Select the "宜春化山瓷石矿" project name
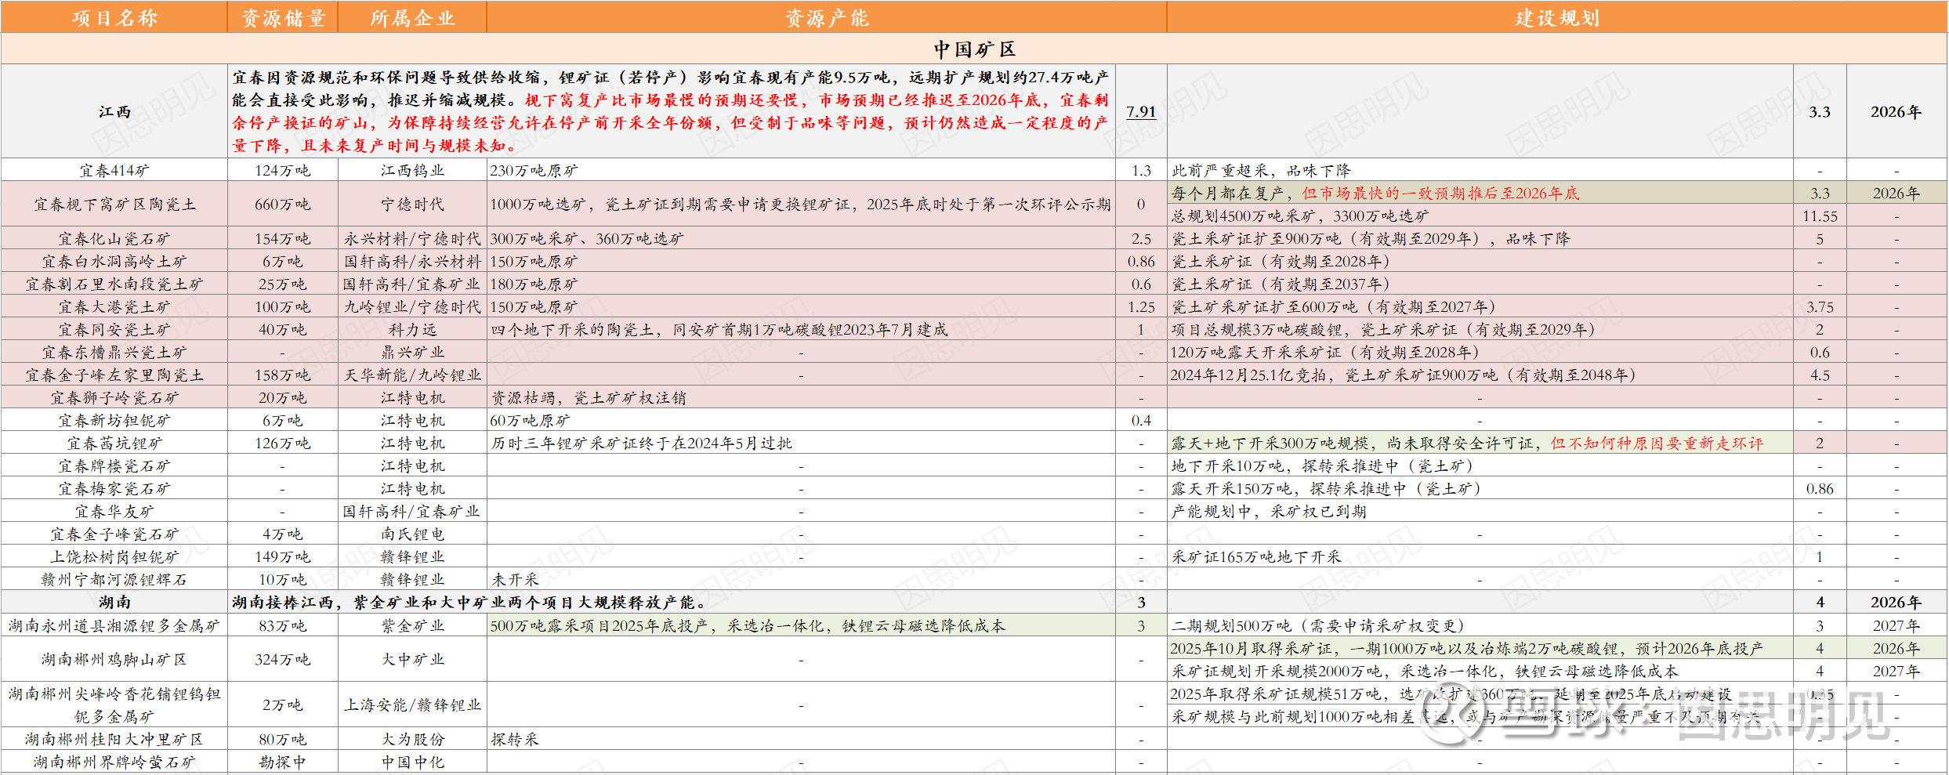The width and height of the screenshot is (1949, 775). point(114,238)
